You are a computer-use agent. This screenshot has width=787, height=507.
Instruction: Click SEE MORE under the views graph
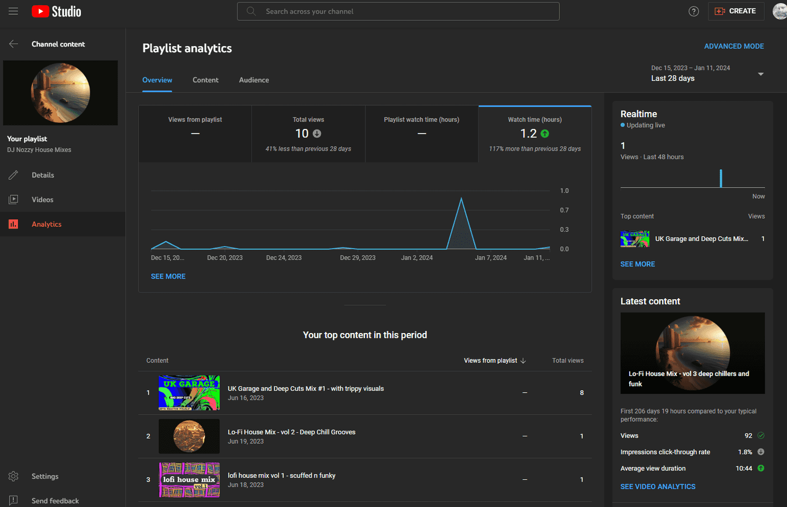[168, 276]
